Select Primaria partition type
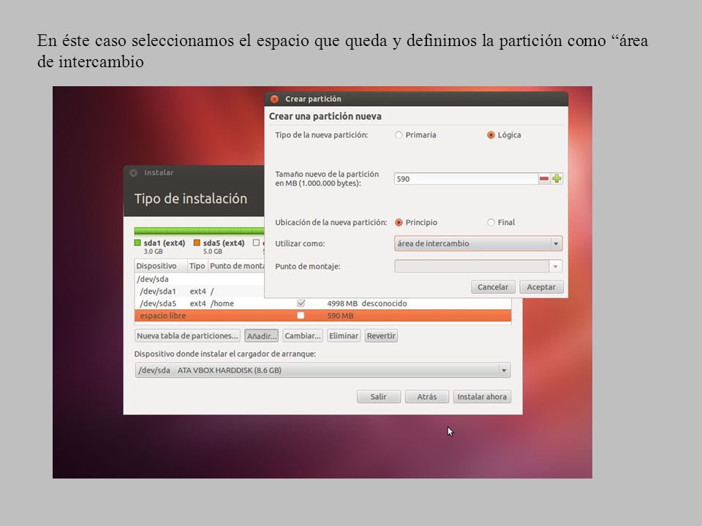702x526 pixels. click(399, 135)
